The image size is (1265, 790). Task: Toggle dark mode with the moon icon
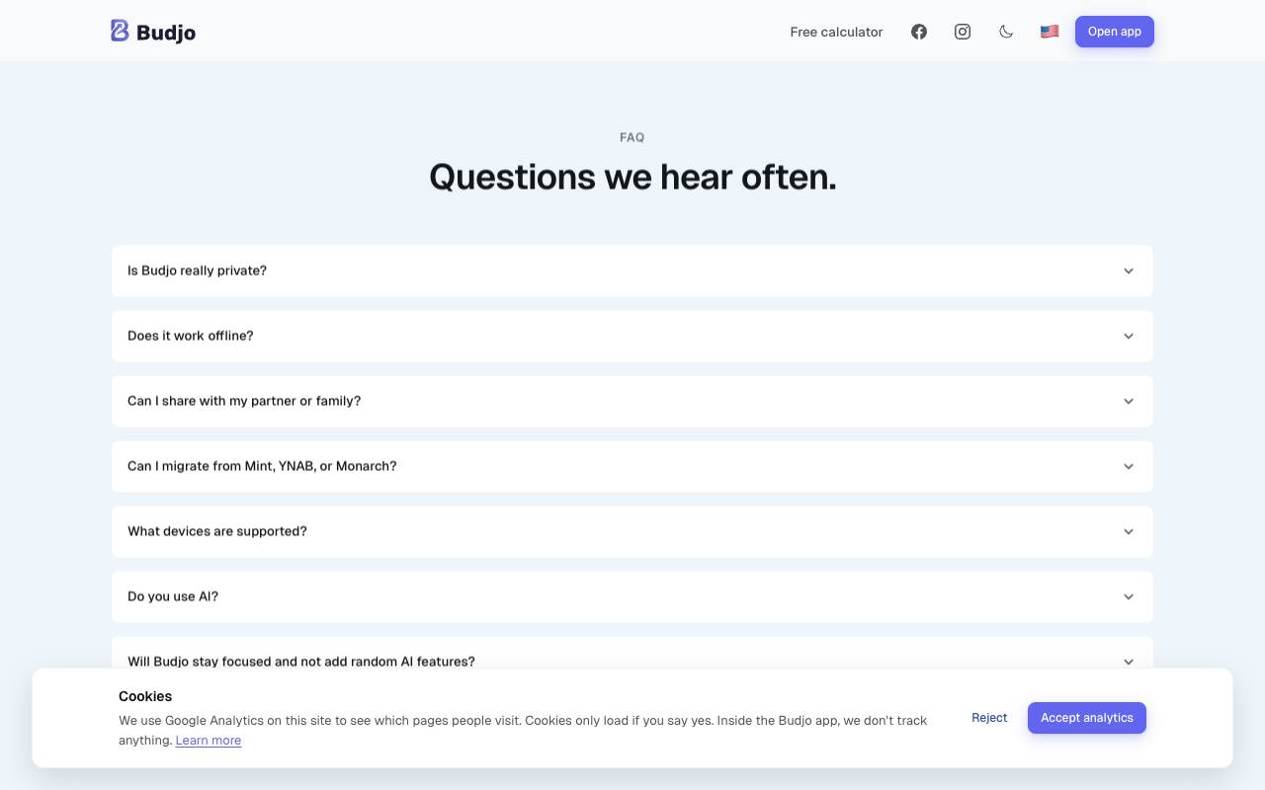(x=1006, y=32)
